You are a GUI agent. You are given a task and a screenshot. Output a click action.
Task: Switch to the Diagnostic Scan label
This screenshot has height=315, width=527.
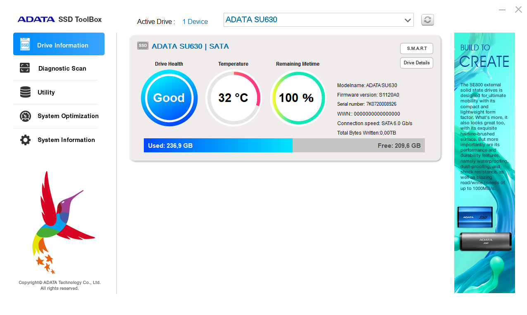point(62,69)
